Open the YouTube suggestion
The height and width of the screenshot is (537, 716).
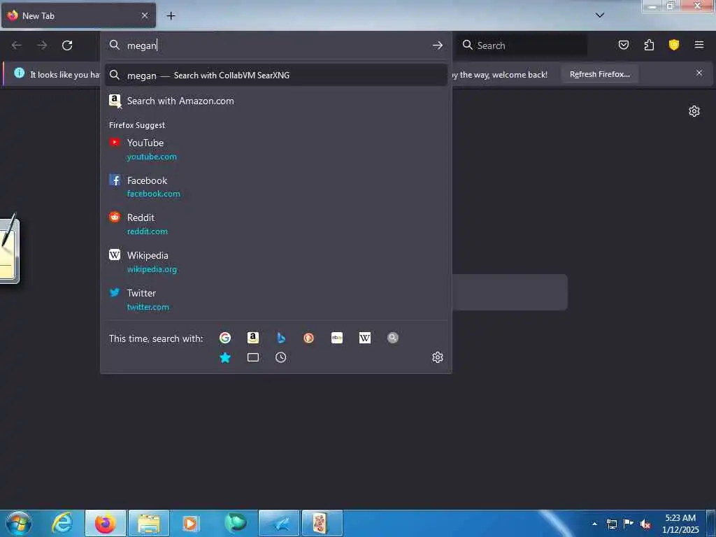[x=275, y=150]
